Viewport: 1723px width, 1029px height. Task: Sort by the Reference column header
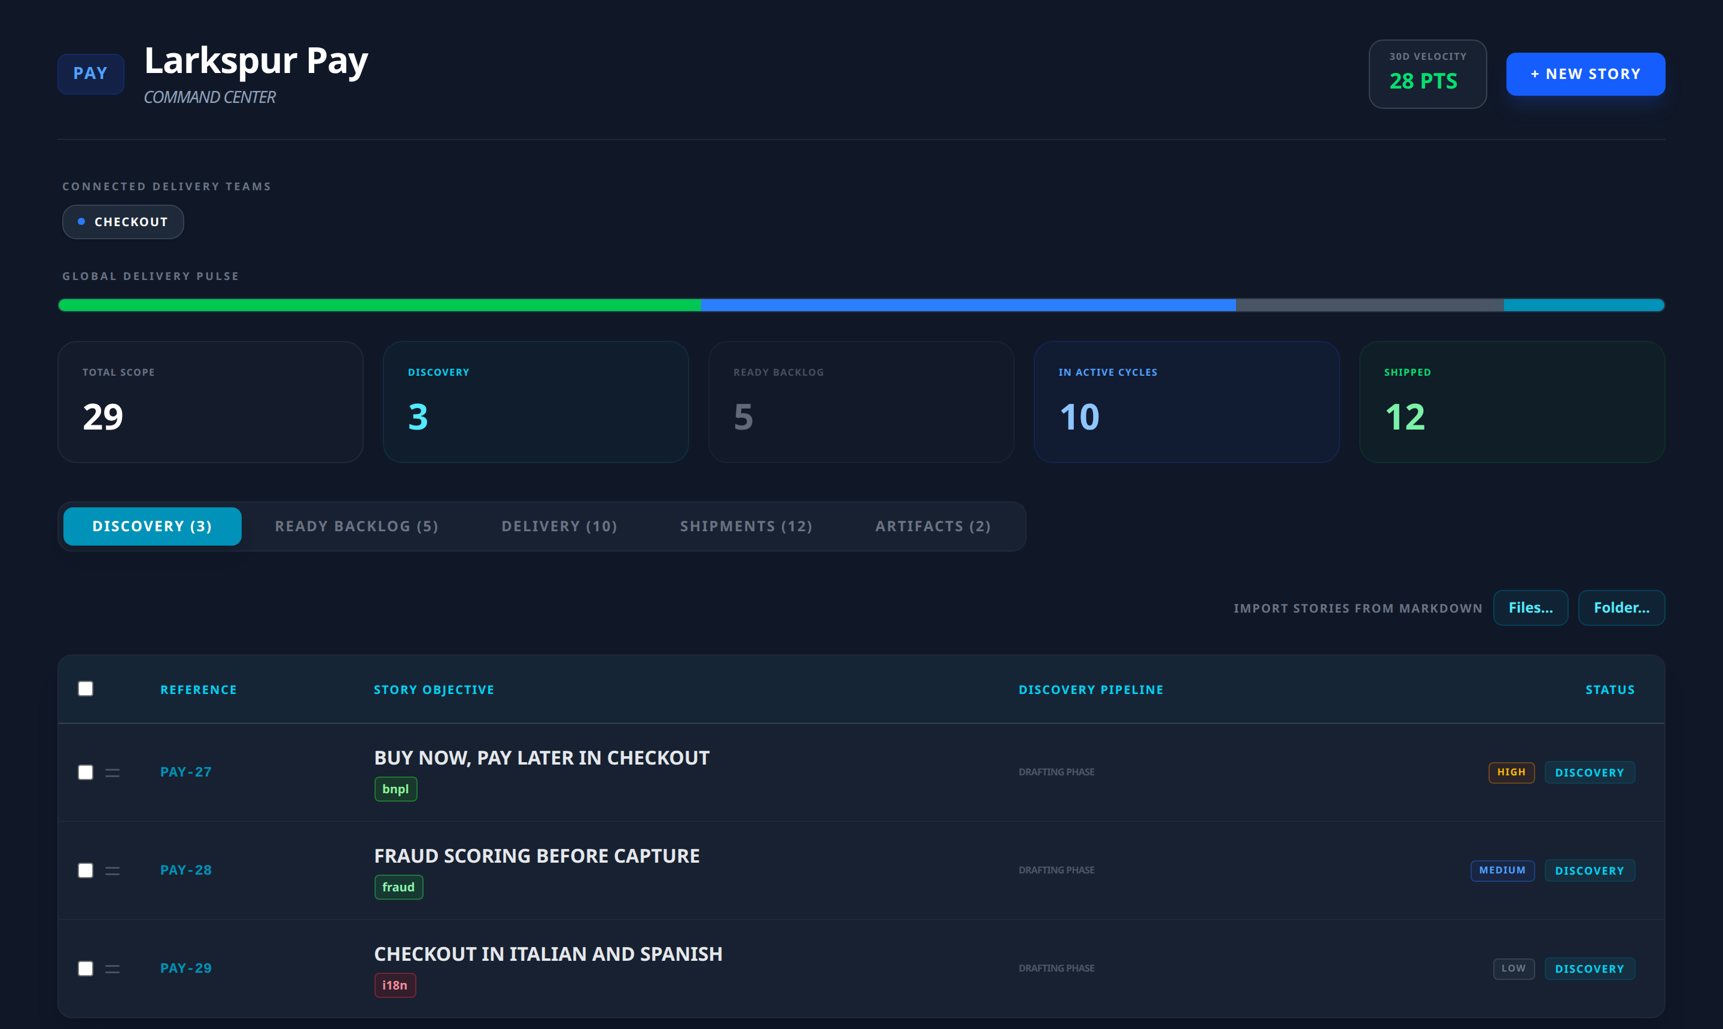198,690
